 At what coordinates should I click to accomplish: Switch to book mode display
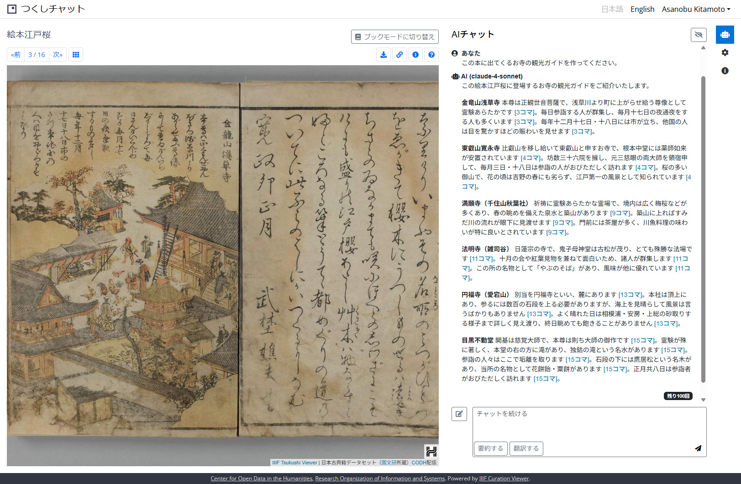(394, 37)
